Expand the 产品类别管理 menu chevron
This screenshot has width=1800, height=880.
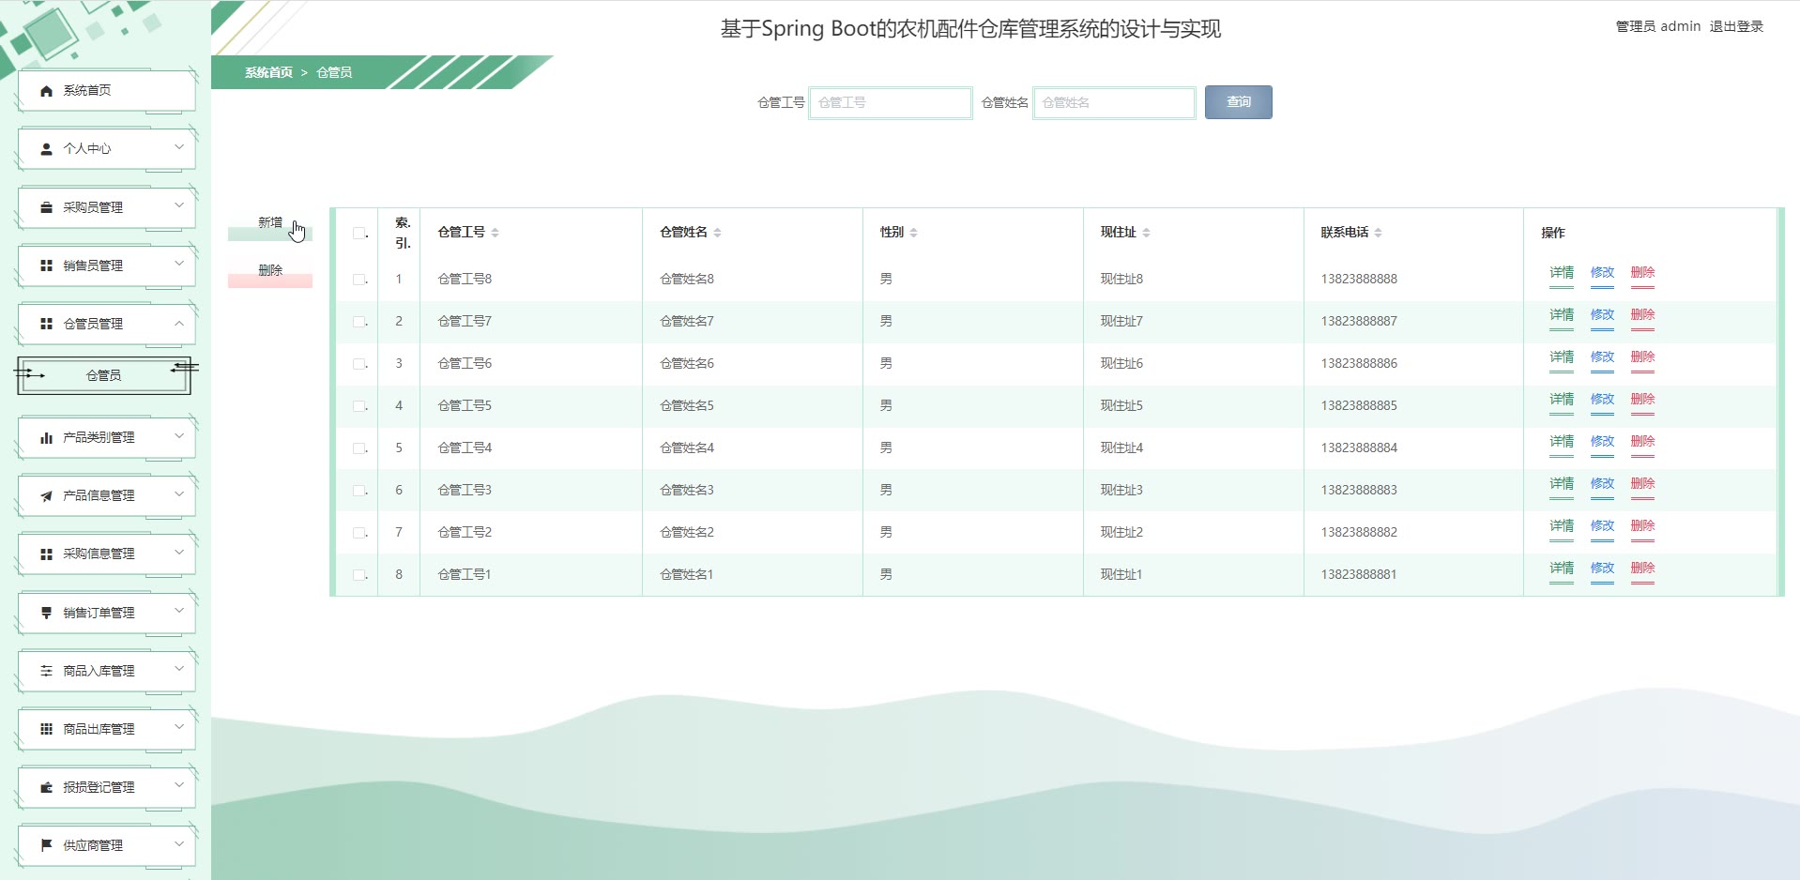(179, 436)
